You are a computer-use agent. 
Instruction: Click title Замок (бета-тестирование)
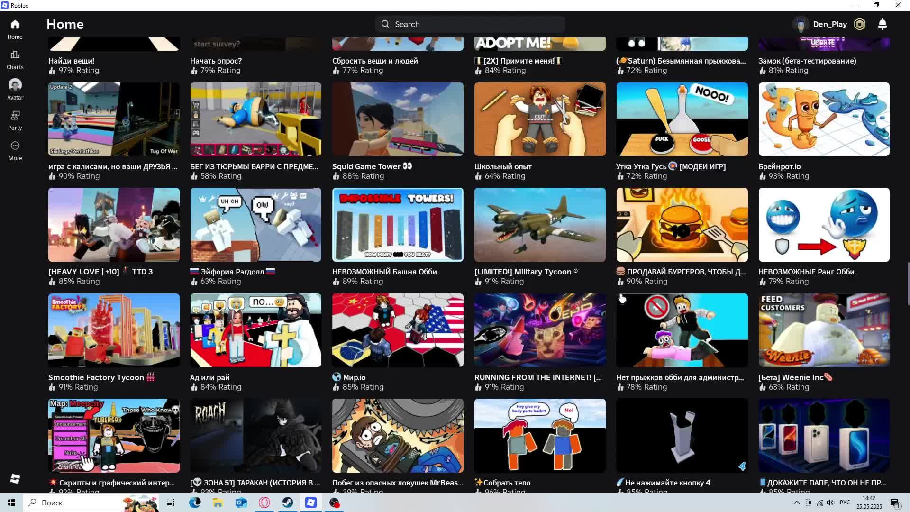pyautogui.click(x=807, y=61)
